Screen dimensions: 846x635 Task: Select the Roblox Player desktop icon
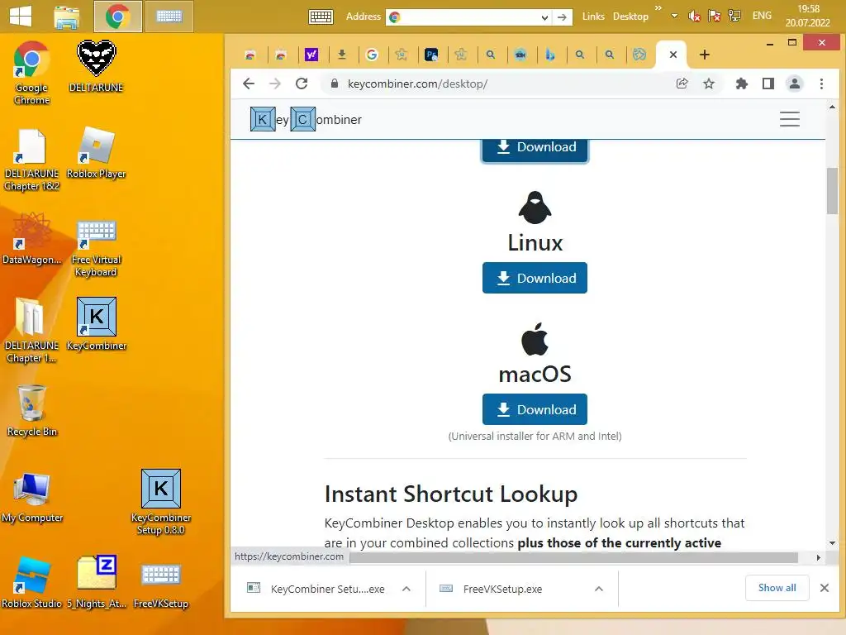click(96, 153)
